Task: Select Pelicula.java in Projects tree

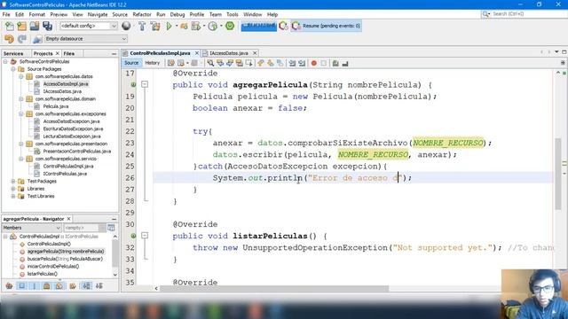Action: (56, 106)
